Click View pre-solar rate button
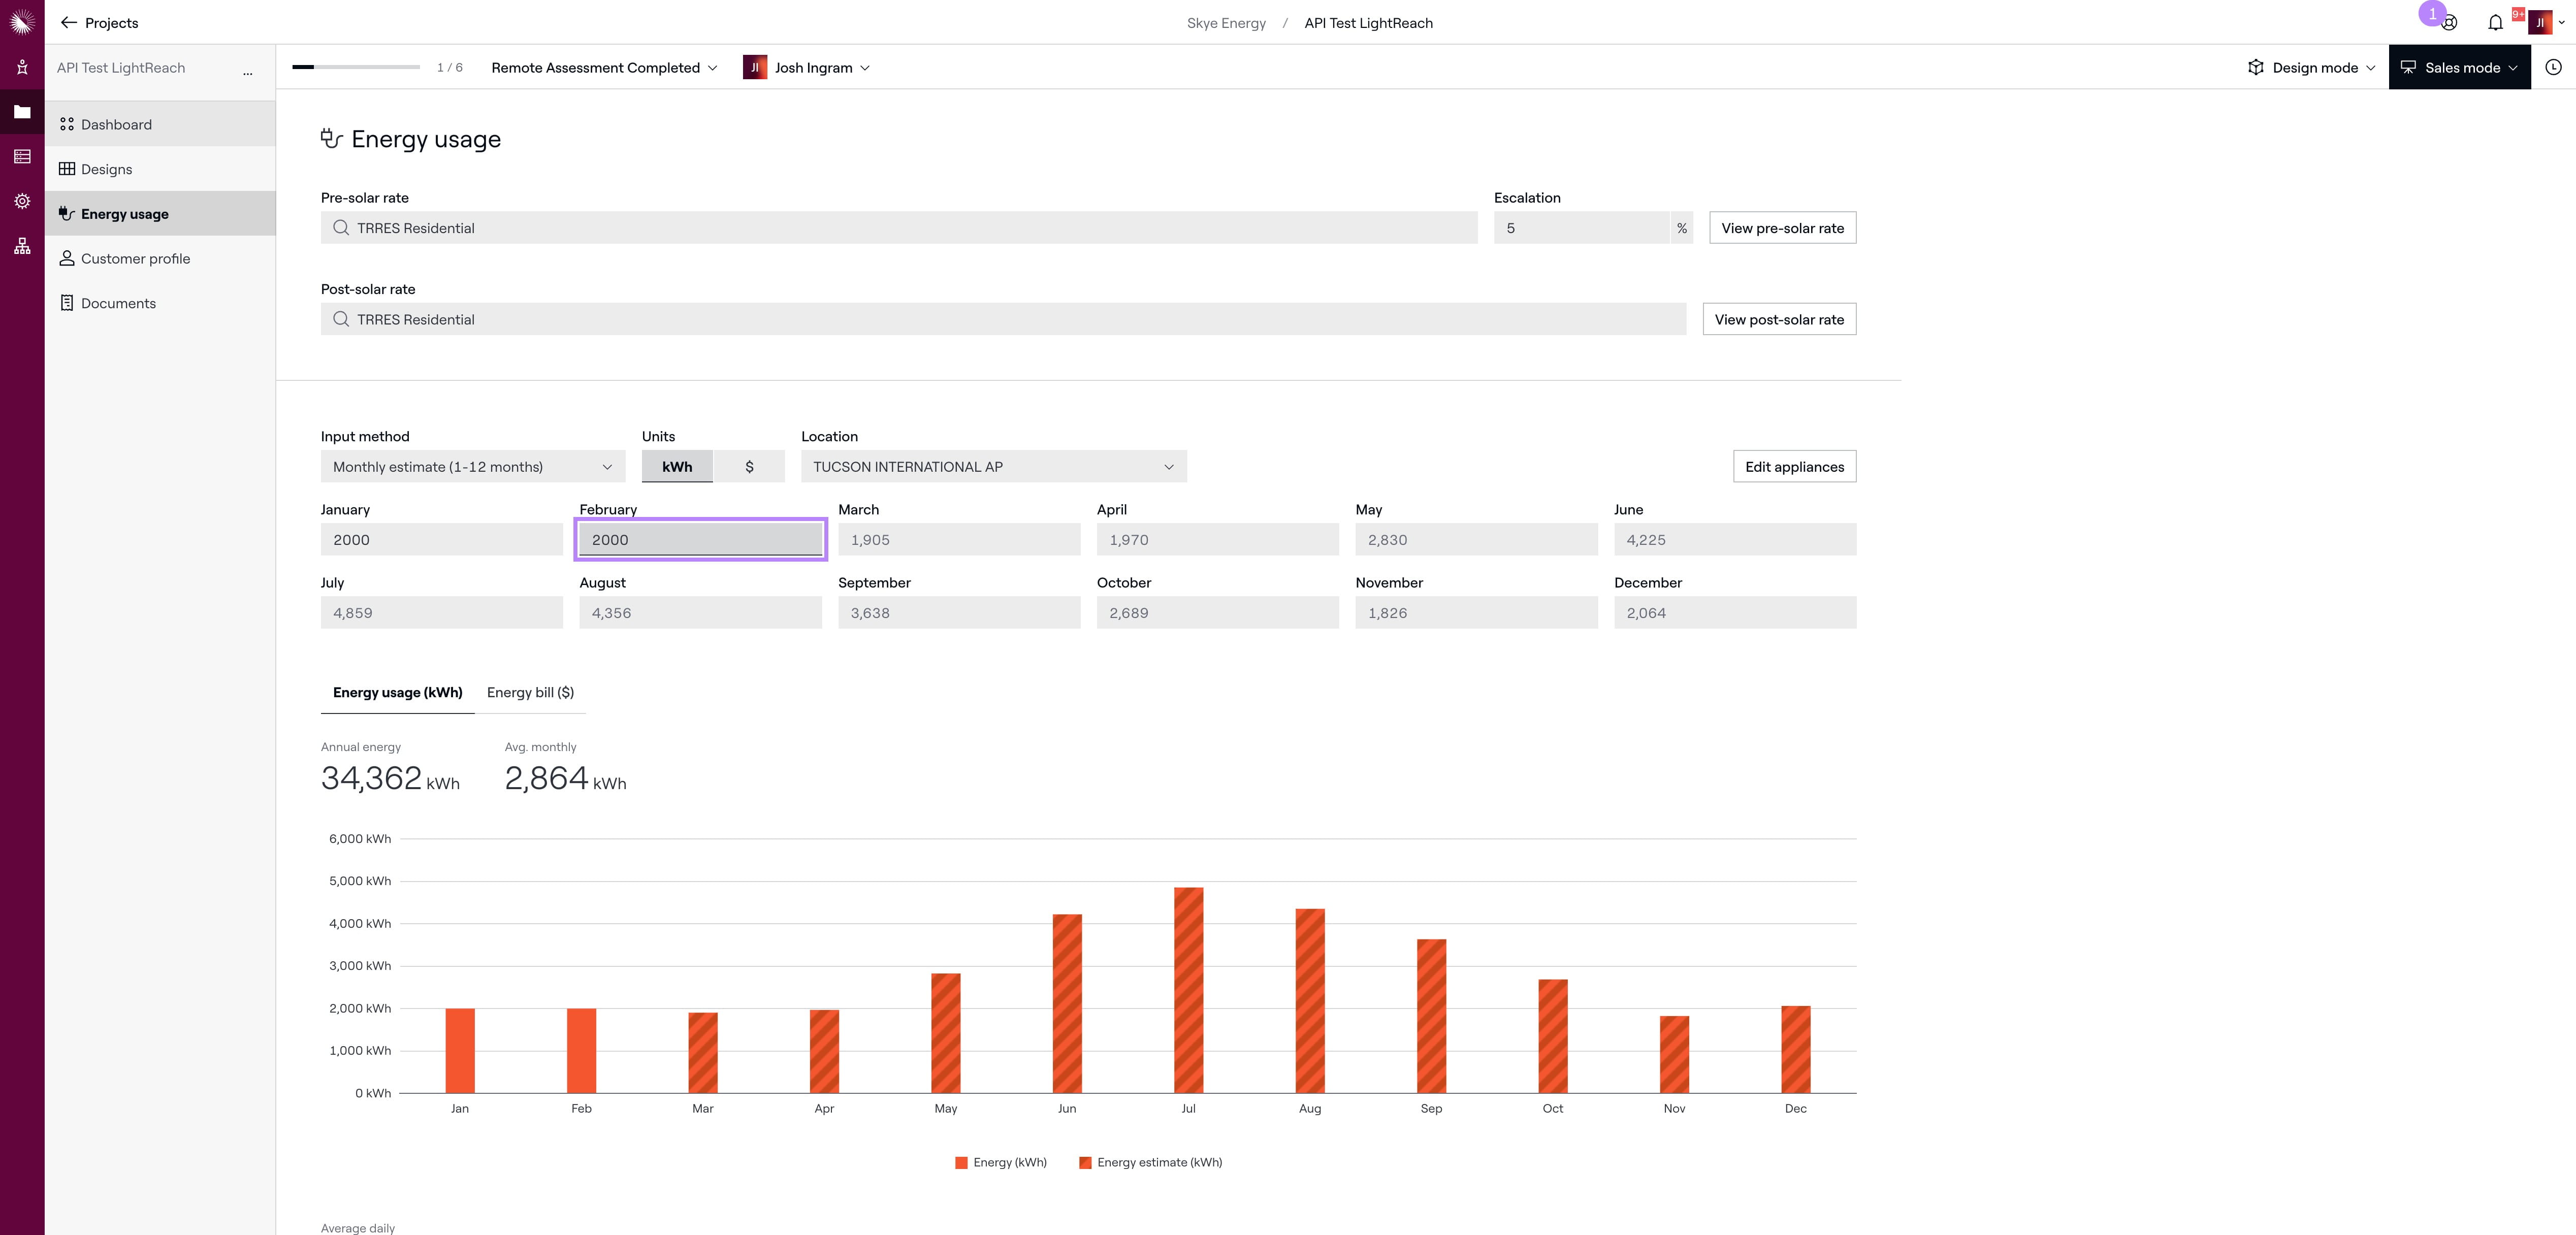 click(1782, 228)
